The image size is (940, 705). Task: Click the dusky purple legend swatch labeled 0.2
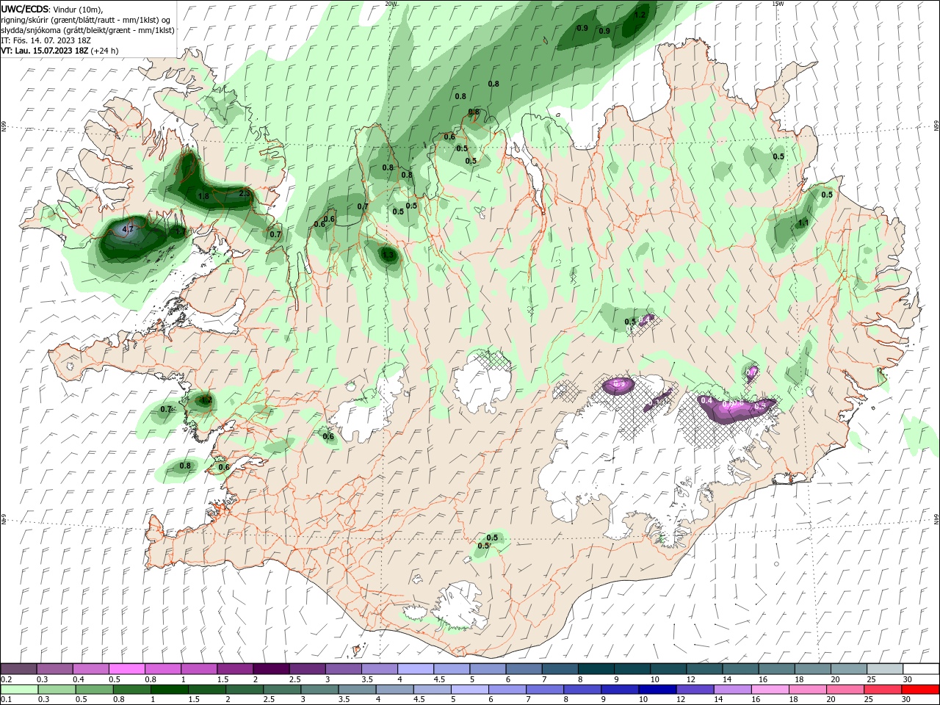pyautogui.click(x=18, y=669)
